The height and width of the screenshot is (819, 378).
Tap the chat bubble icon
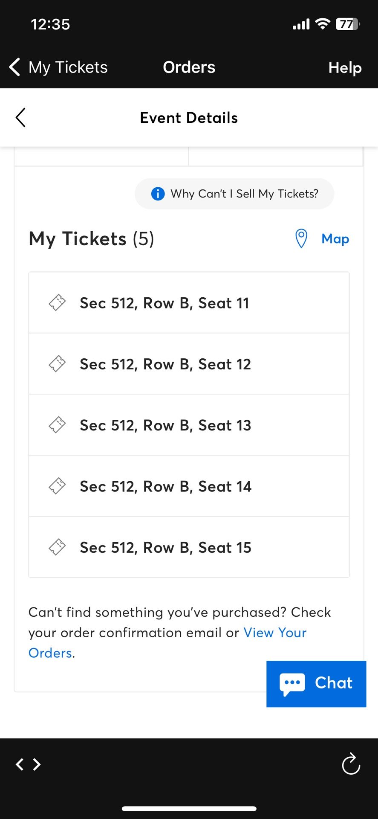[292, 684]
